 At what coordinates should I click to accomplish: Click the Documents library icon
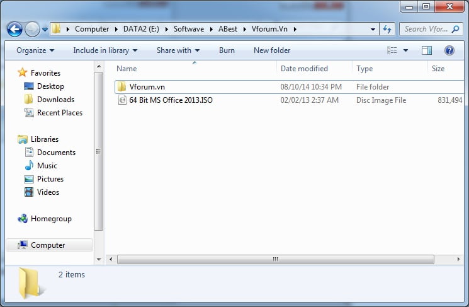click(29, 152)
